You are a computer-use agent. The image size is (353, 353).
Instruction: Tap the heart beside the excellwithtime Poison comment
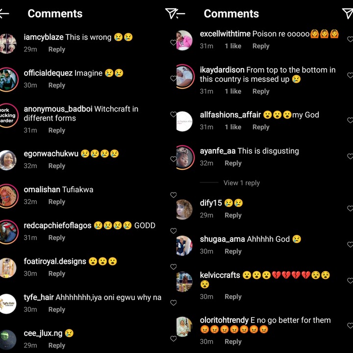pos(350,39)
